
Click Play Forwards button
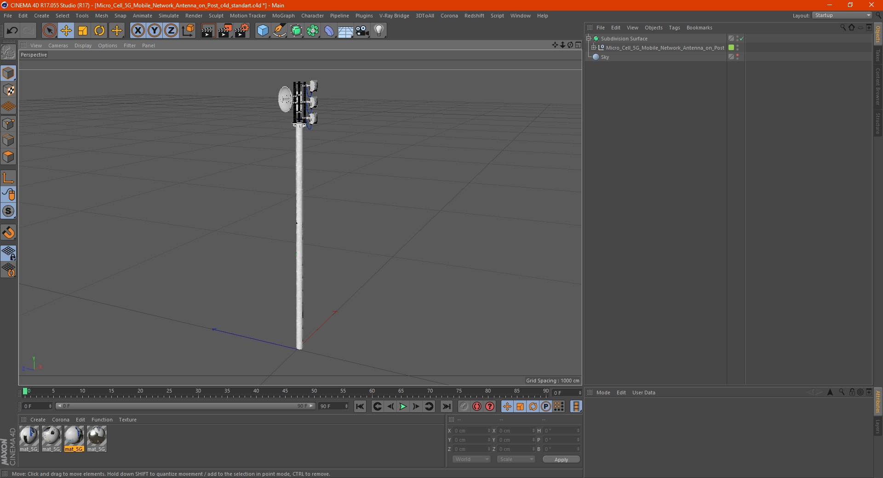click(403, 406)
